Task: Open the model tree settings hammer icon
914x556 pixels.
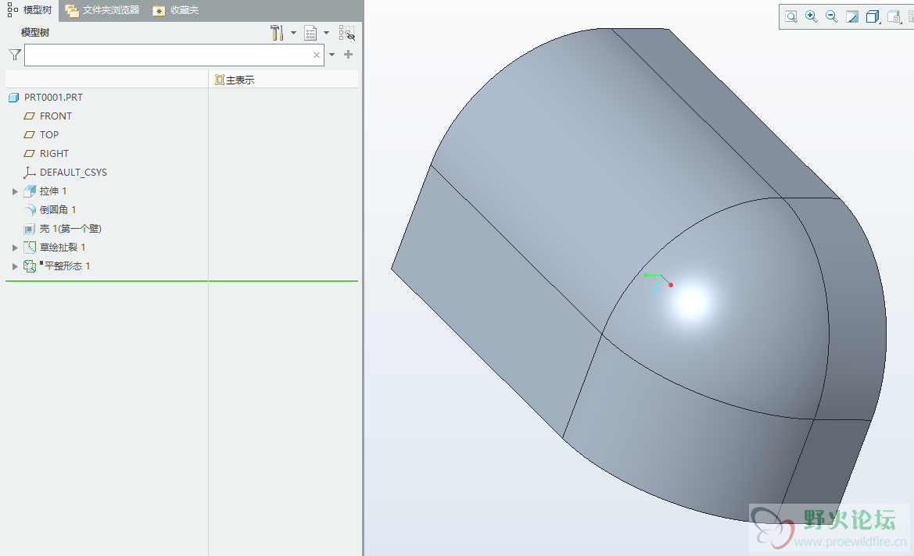Action: 277,33
